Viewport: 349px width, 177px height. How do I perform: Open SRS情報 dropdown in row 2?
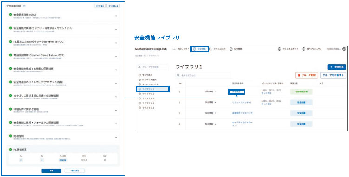point(211,102)
